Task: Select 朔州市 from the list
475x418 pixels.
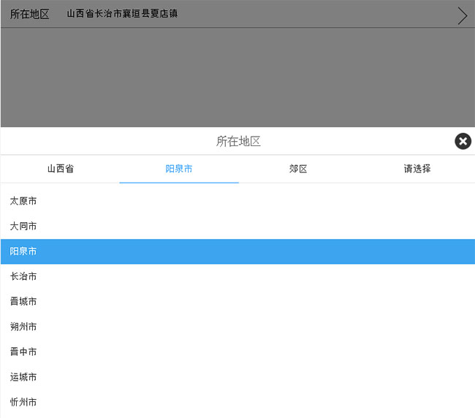Action: coord(23,327)
